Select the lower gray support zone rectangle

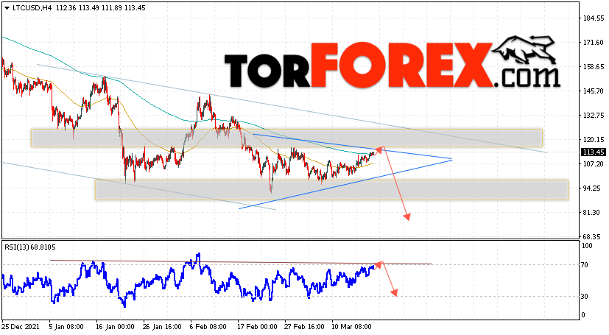click(x=331, y=190)
